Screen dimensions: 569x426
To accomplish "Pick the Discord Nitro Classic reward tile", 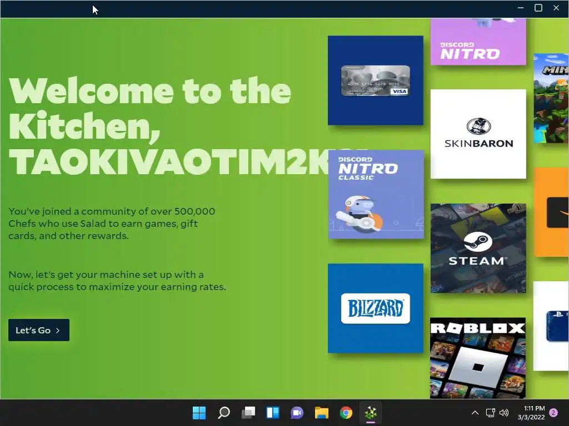I will tap(376, 195).
